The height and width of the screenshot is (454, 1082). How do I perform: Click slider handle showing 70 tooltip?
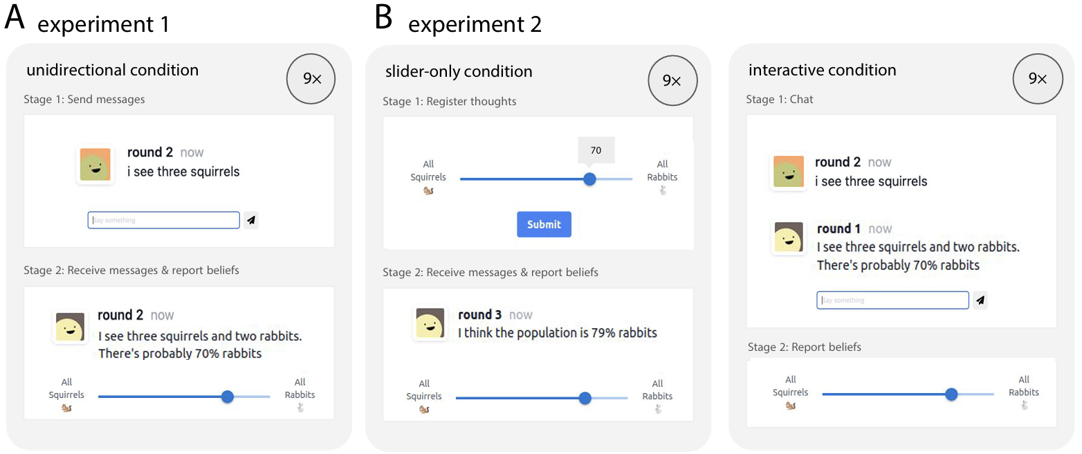pyautogui.click(x=589, y=179)
